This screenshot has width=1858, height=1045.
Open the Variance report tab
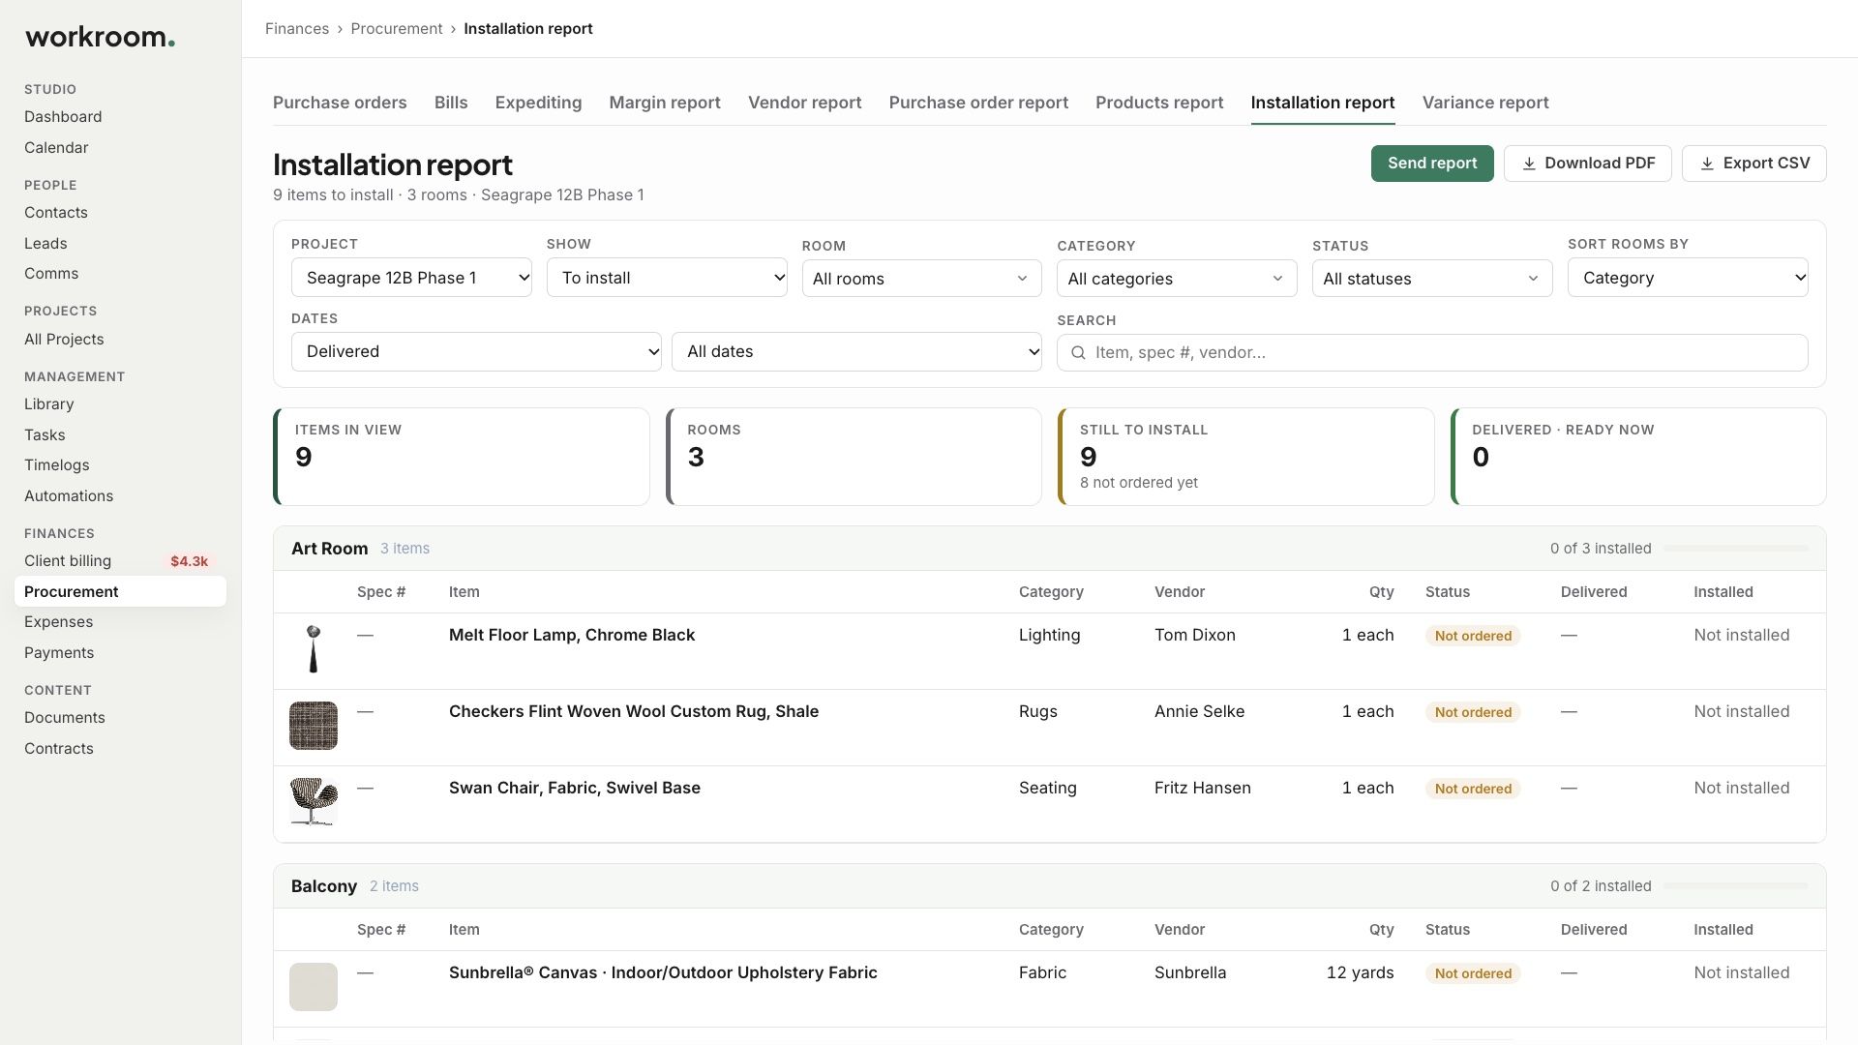coord(1485,103)
